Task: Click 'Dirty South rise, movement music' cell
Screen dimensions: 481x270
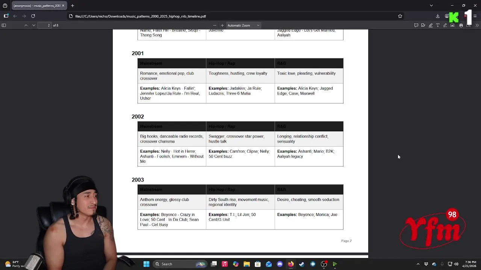Action: (240, 202)
